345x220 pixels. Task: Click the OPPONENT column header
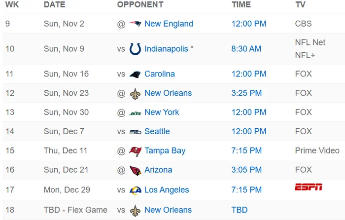(140, 4)
